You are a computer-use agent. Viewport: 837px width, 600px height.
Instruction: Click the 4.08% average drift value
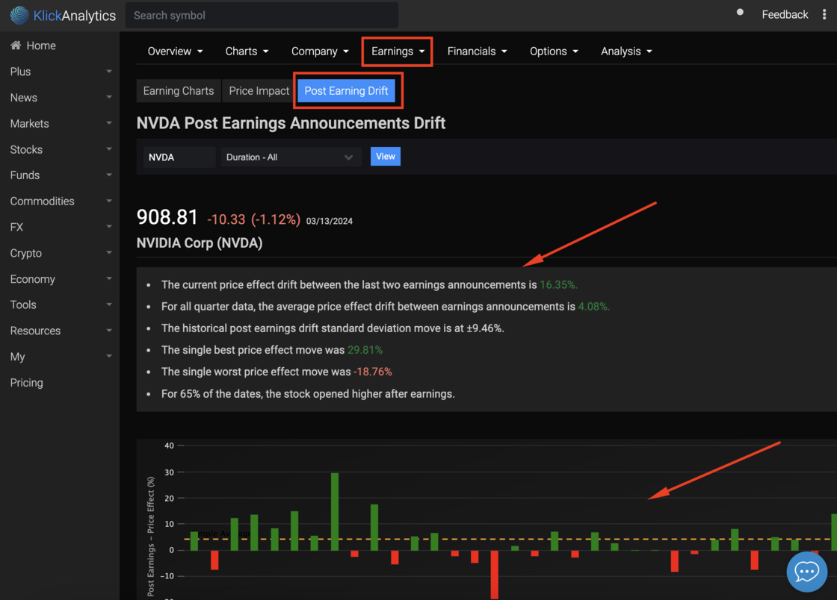click(593, 307)
